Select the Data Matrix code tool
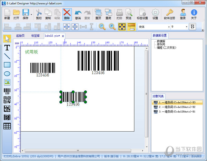The height and width of the screenshot is (161, 207). 7,109
